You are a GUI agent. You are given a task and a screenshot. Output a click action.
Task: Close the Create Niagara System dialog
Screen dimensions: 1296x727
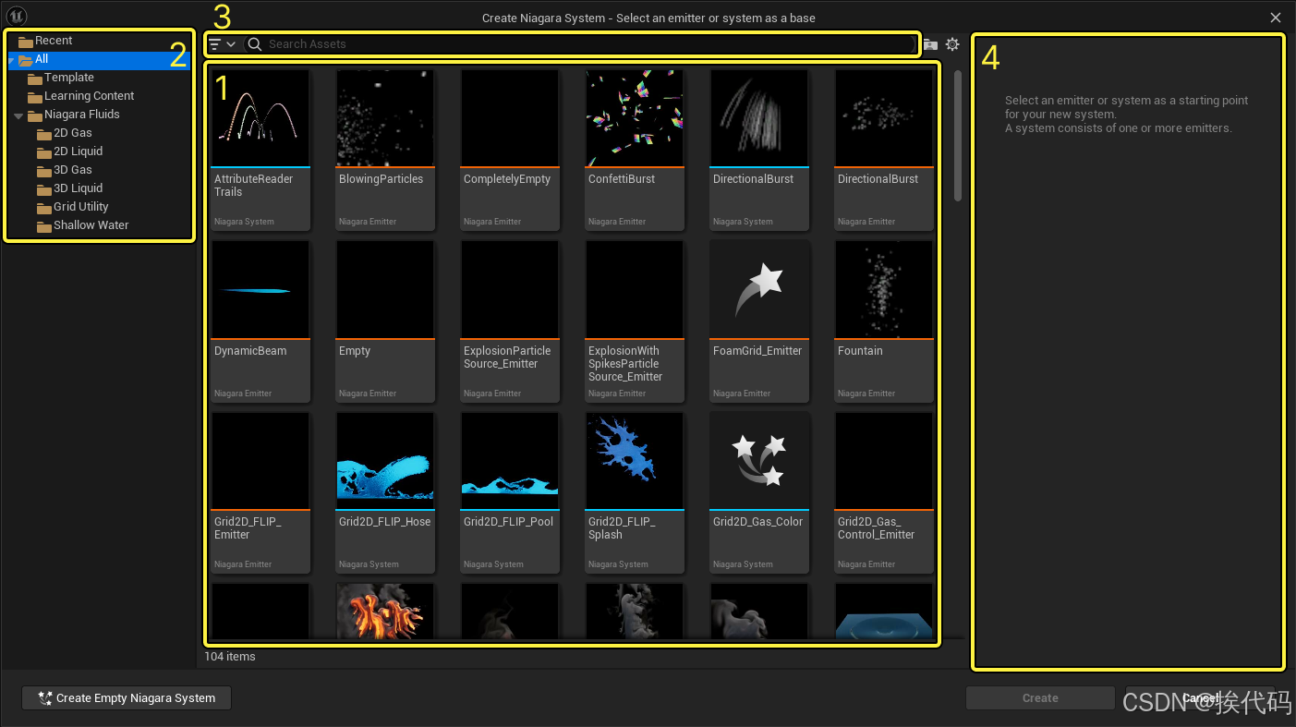tap(1276, 18)
